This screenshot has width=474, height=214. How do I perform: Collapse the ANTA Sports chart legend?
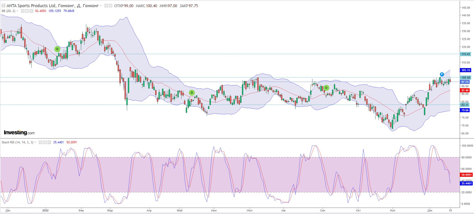click(x=3, y=6)
